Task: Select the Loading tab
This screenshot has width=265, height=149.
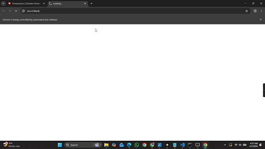Action: pyautogui.click(x=67, y=4)
